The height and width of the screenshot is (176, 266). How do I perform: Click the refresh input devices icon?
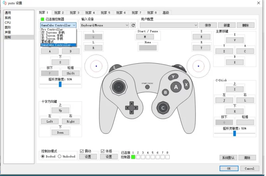tap(133, 25)
